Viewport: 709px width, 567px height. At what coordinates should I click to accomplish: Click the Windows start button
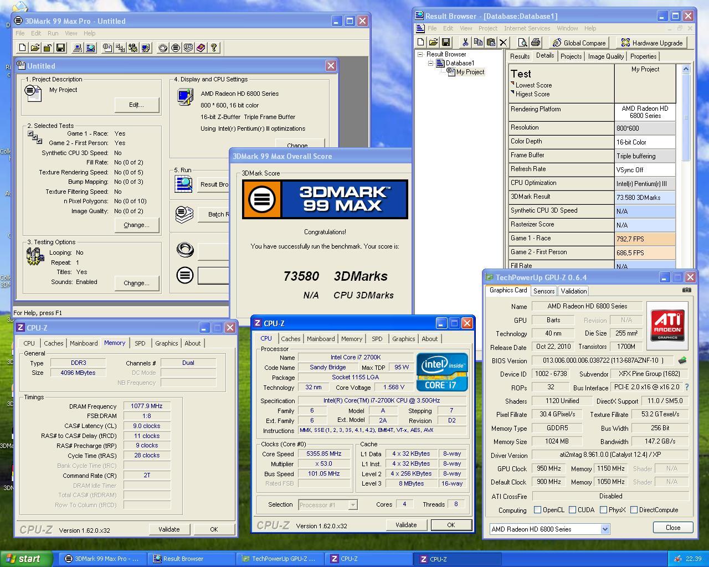[27, 559]
